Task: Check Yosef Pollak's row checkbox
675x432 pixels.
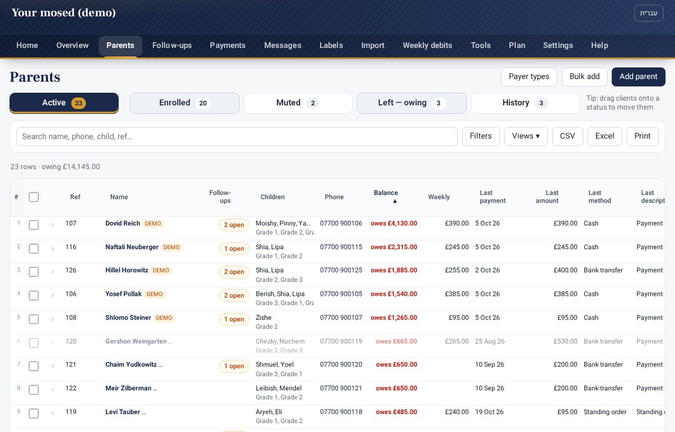Action: coord(34,296)
